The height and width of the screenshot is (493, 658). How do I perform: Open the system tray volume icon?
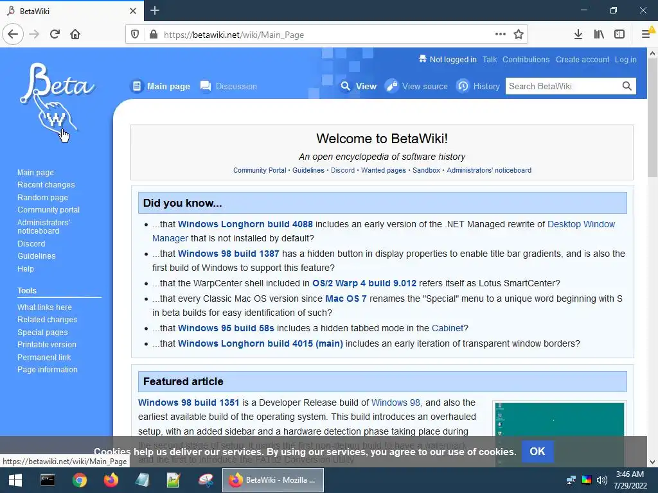pyautogui.click(x=601, y=480)
